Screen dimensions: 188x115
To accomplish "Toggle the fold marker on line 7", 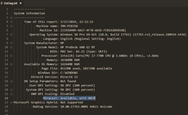I will coord(11,34).
